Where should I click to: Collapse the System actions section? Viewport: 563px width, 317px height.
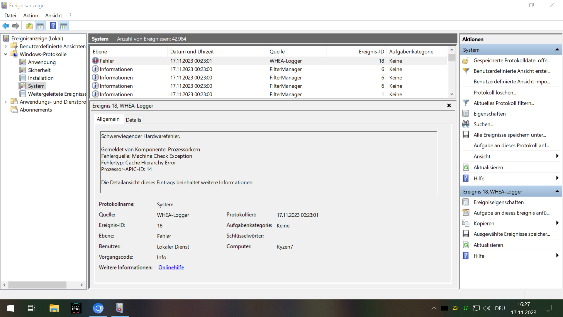(x=557, y=50)
